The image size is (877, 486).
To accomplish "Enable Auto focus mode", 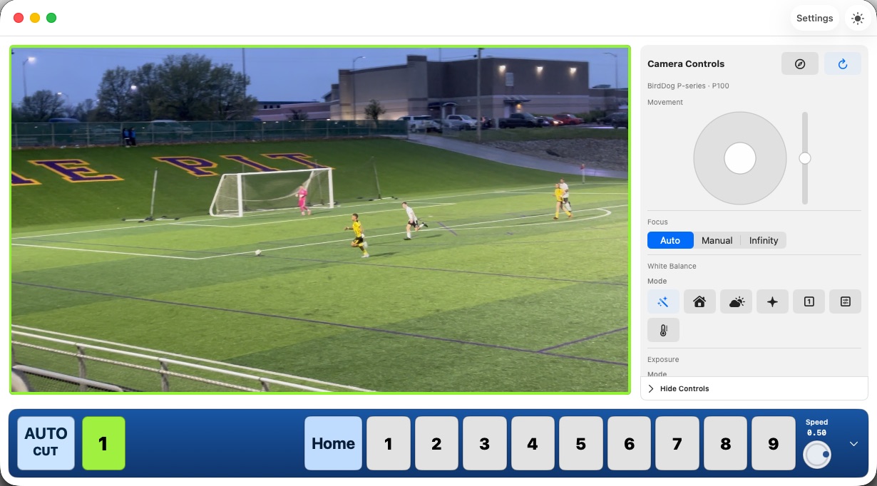I will [670, 240].
